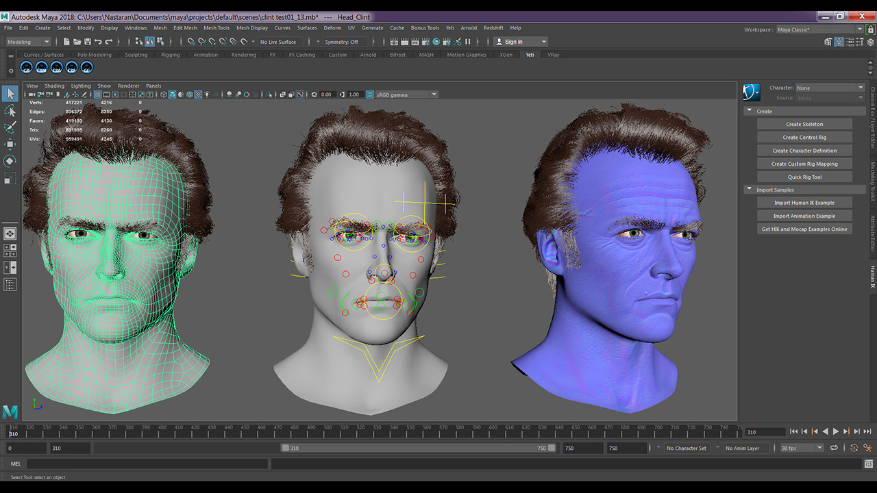The height and width of the screenshot is (493, 877).
Task: Toggle the playback loop button
Action: 834,448
